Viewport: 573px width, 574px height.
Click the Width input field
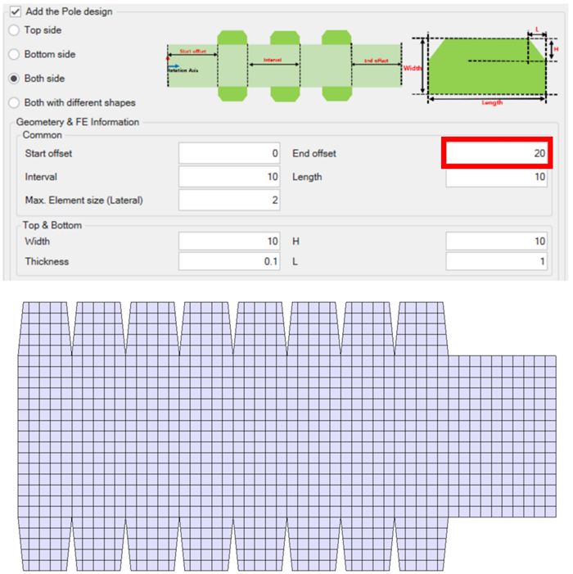[x=229, y=241]
